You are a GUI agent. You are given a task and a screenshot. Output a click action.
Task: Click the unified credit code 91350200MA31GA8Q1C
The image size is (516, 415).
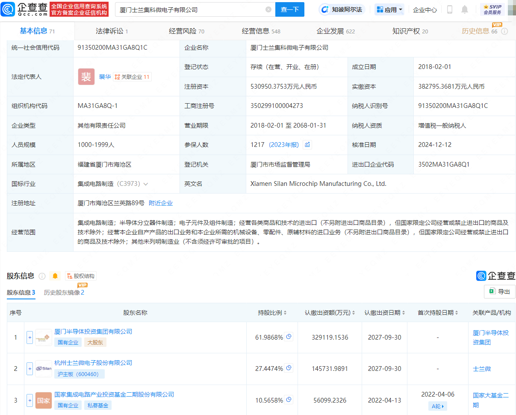[x=112, y=48]
